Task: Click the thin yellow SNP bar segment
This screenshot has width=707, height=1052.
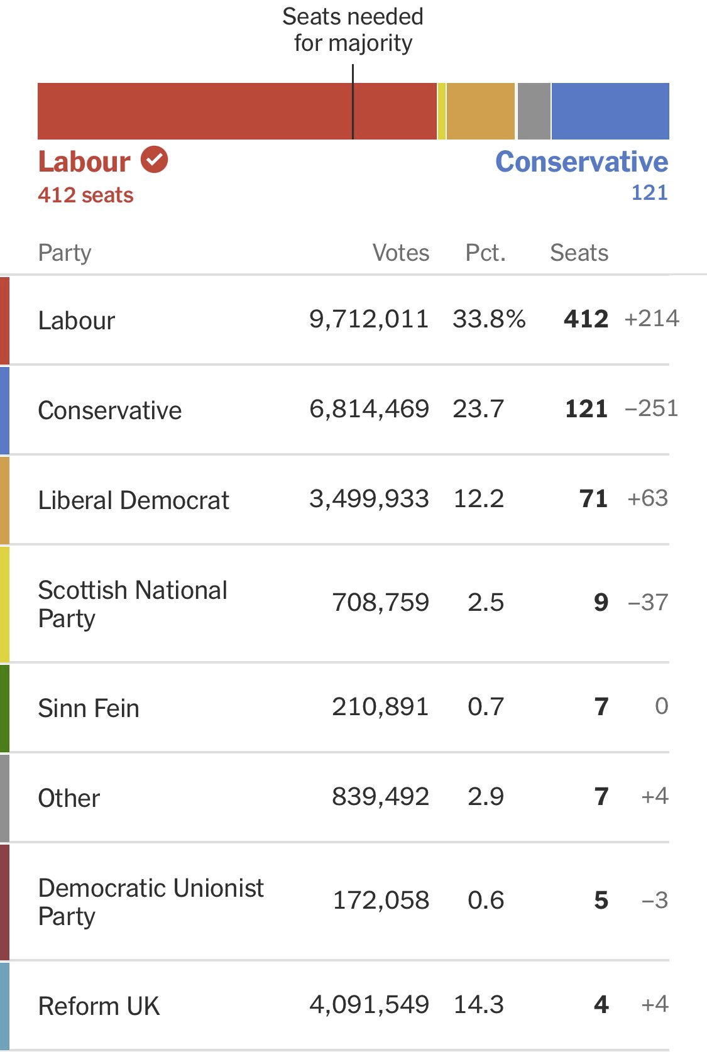Action: point(442,111)
